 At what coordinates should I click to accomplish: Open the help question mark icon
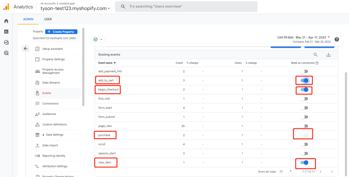tap(337, 39)
